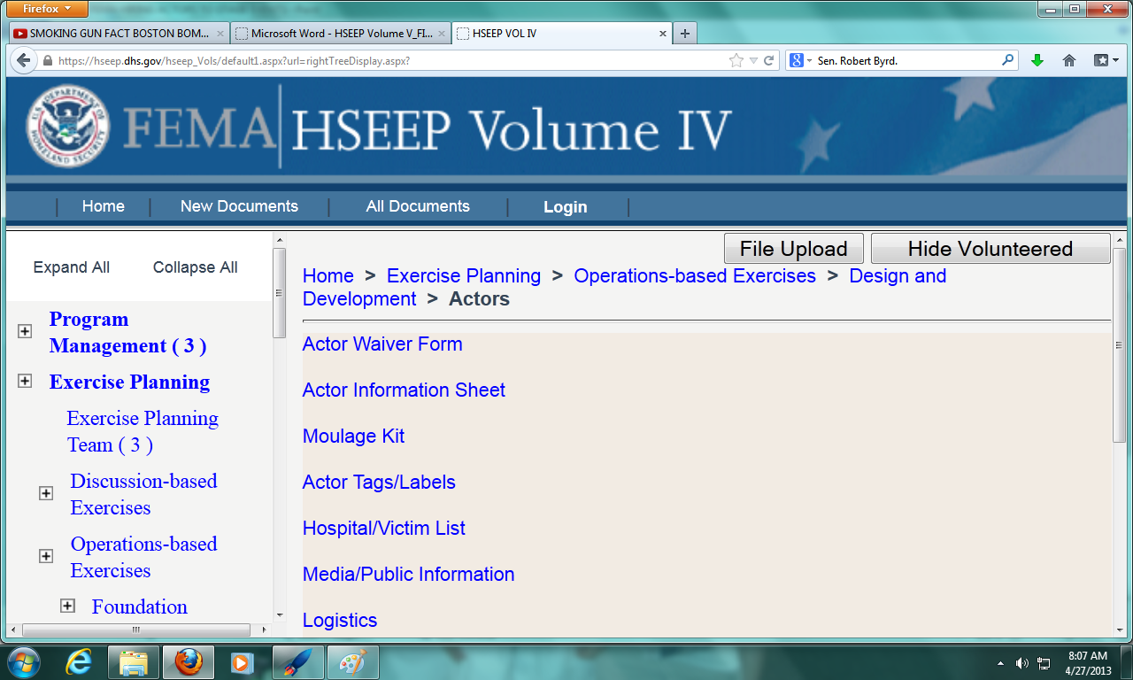Open the Moulage Kit link
The width and height of the screenshot is (1133, 680).
354,436
